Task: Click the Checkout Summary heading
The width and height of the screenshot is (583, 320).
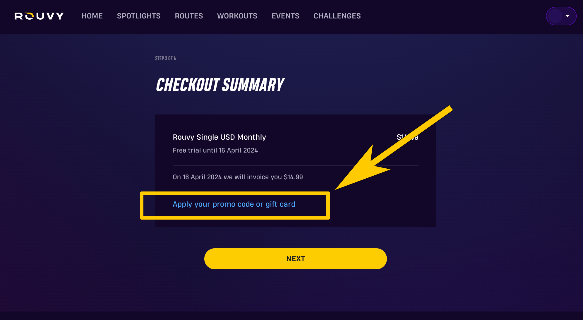Action: click(220, 85)
